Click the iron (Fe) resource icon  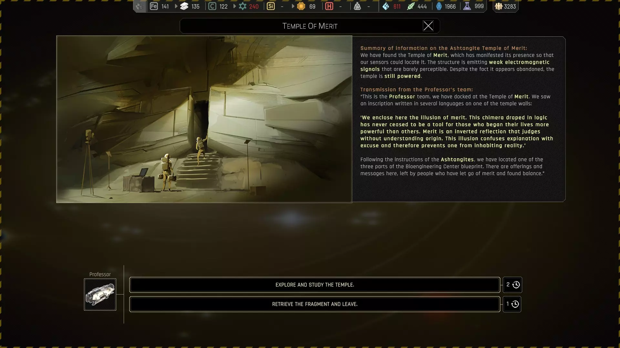pos(154,6)
